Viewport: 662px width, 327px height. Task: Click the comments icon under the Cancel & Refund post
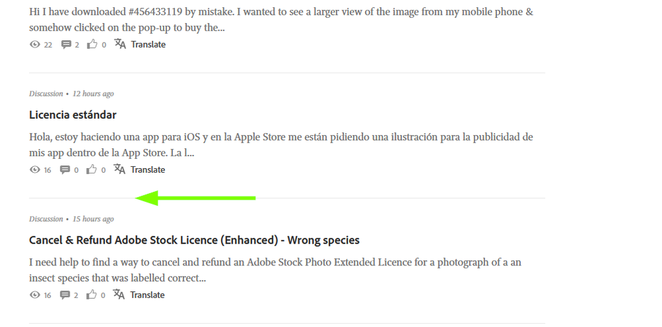pos(66,295)
